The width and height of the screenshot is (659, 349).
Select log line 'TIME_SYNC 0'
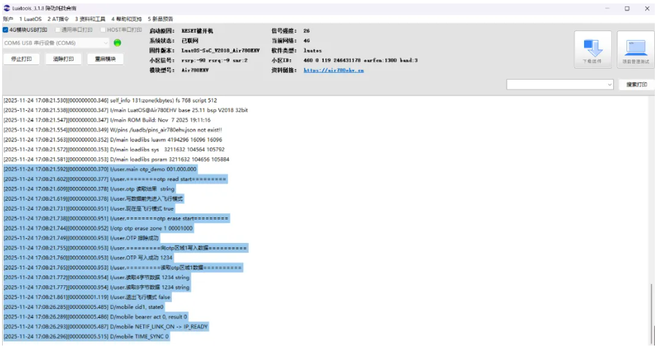click(86, 337)
